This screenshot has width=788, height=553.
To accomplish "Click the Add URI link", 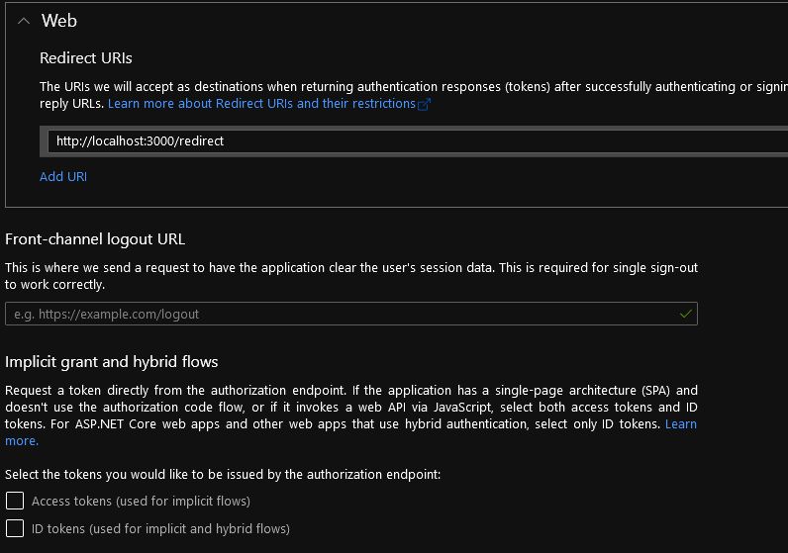I will click(x=63, y=176).
